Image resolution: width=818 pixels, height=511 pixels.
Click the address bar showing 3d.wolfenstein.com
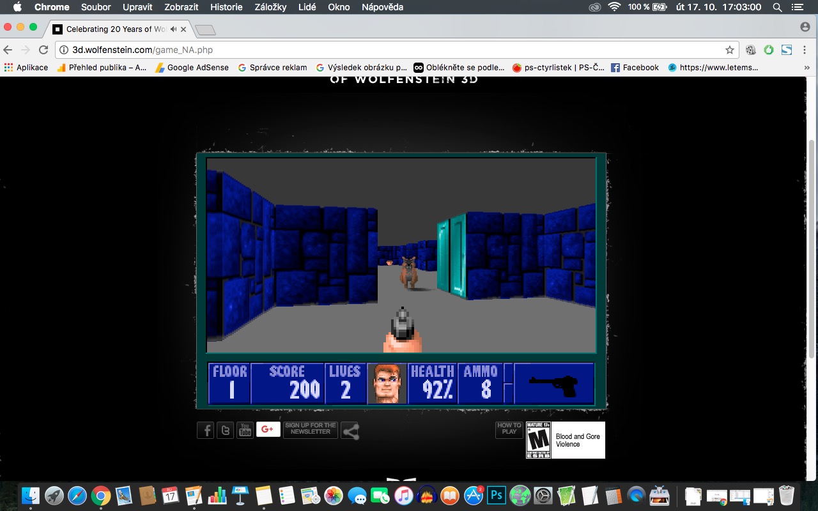point(397,50)
